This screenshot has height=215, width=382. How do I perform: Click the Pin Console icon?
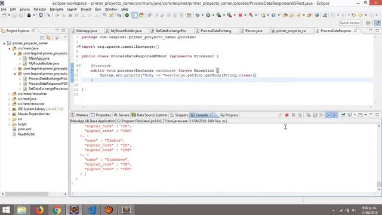pyautogui.click(x=343, y=115)
